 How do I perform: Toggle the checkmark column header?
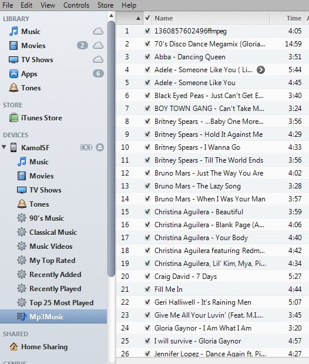coord(147,18)
